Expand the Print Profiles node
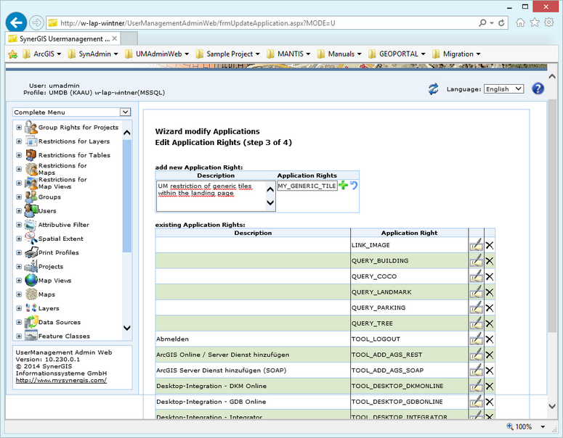This screenshot has height=438, width=563. pos(19,252)
